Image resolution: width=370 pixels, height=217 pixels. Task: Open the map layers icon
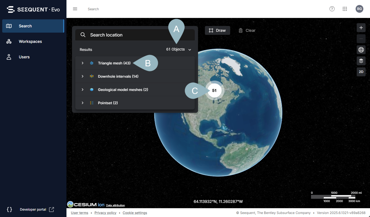coord(361,61)
